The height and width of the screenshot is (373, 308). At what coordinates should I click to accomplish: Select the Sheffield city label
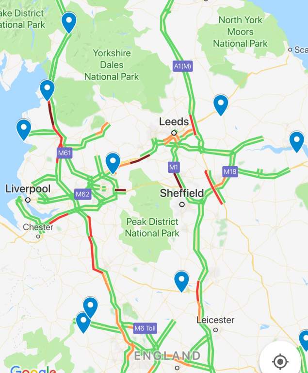click(x=182, y=193)
